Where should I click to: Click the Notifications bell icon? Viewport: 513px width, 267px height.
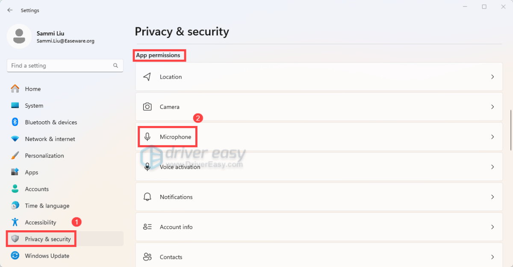point(147,197)
